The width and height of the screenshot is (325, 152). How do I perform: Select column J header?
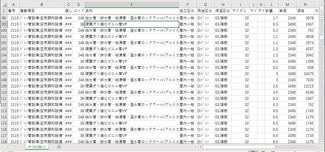pyautogui.click(x=253, y=5)
